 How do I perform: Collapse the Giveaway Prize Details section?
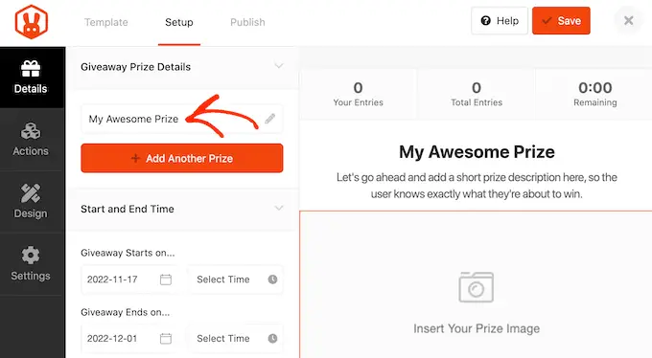[279, 66]
